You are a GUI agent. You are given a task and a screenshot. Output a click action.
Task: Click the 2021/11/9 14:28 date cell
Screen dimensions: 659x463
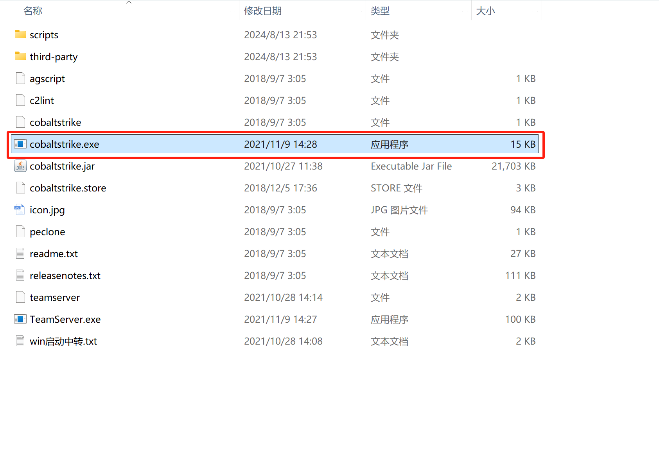pos(281,144)
